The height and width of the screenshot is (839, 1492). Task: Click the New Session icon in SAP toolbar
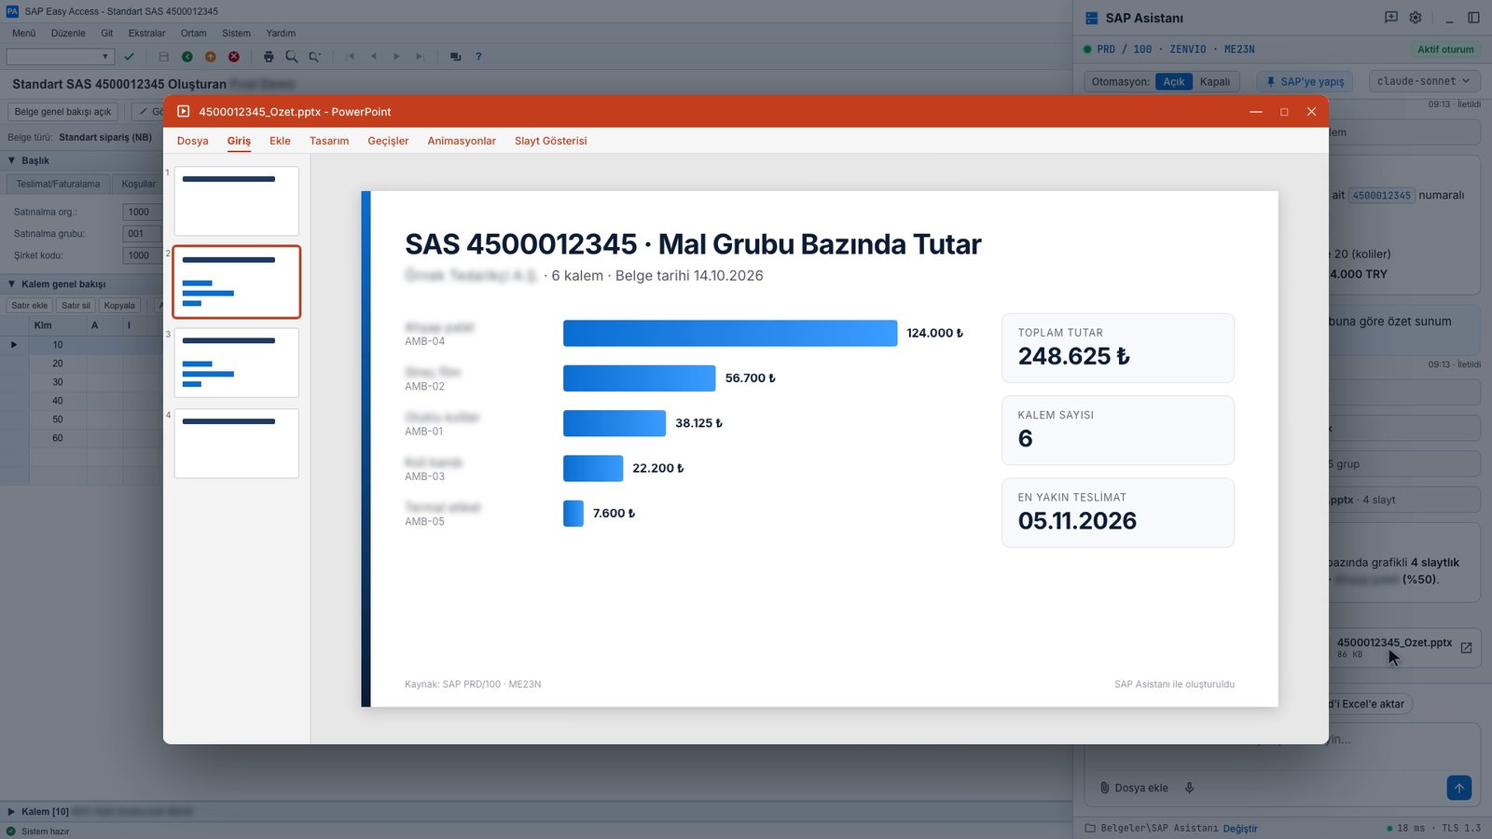(455, 57)
